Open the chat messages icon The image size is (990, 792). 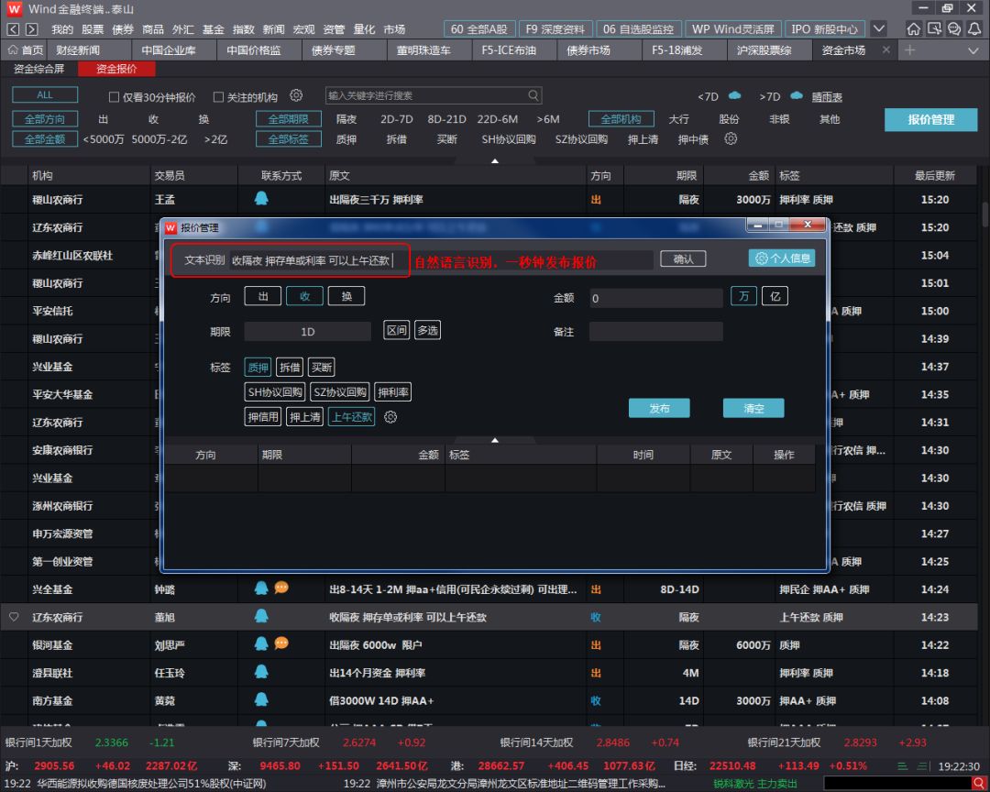[x=954, y=29]
